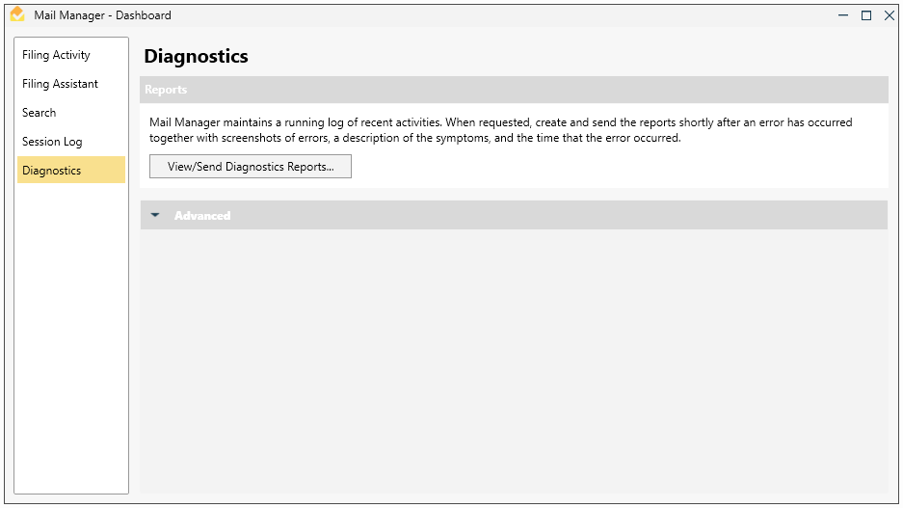
Task: Click the Advanced section label
Action: click(202, 216)
